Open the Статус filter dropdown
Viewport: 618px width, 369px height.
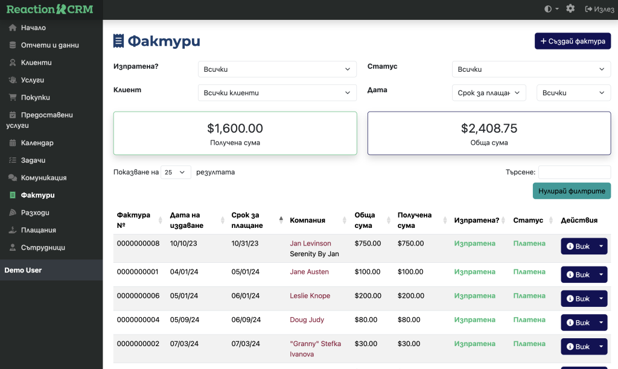(531, 69)
